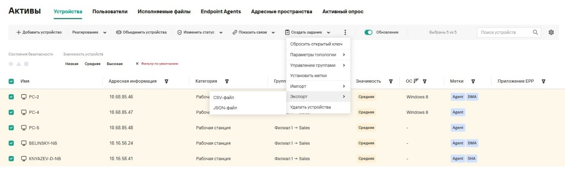The image size is (565, 170).
Task: Expand the Реагирование dropdown
Action: pos(89,32)
